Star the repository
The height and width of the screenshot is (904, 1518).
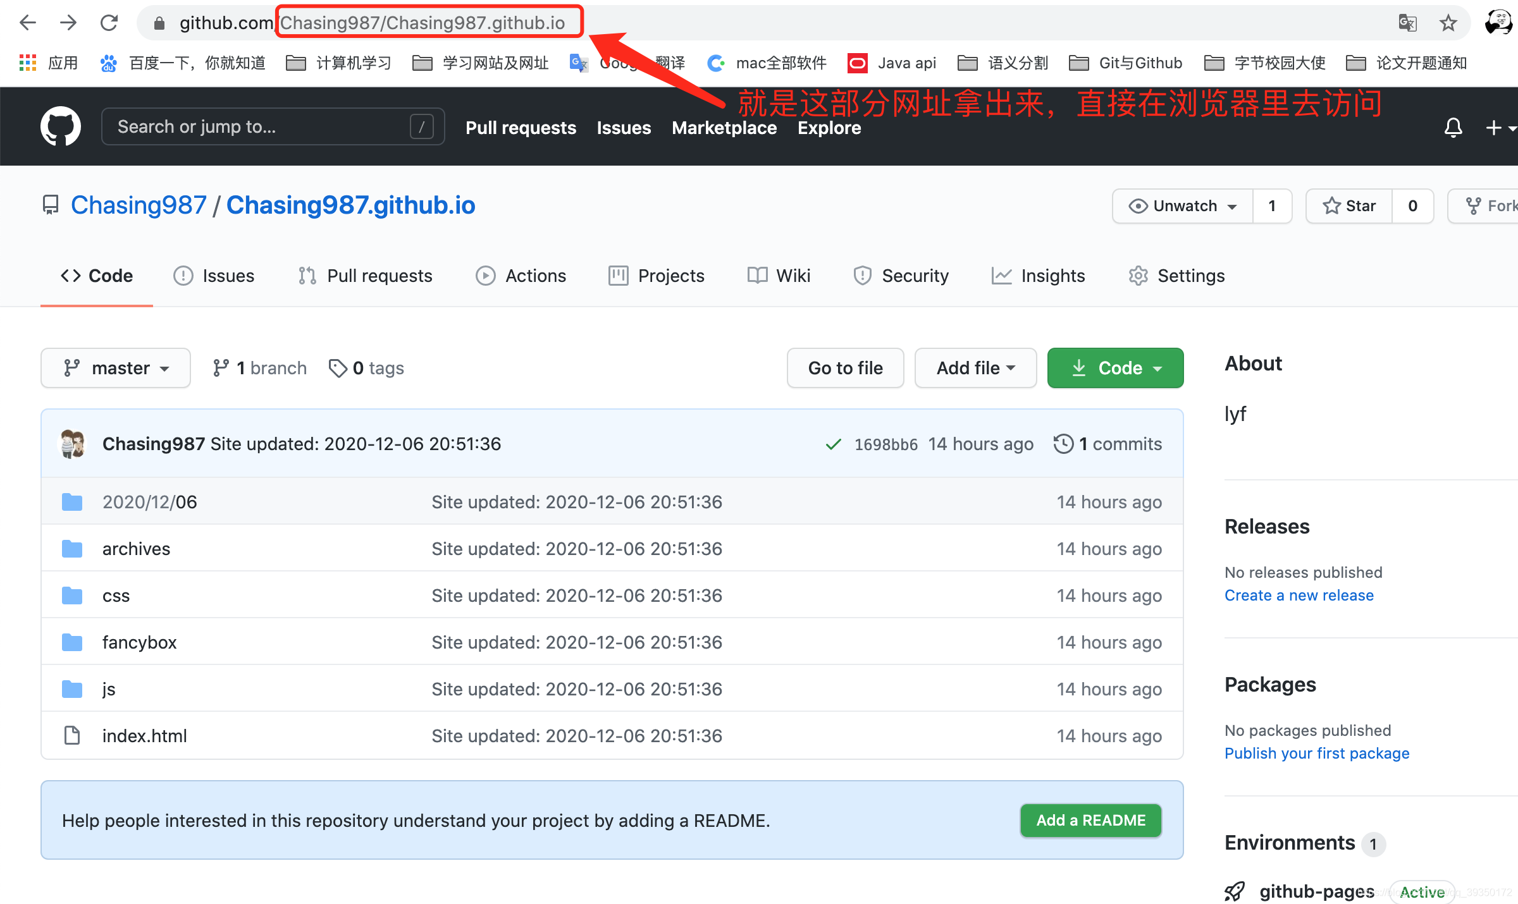coord(1349,206)
